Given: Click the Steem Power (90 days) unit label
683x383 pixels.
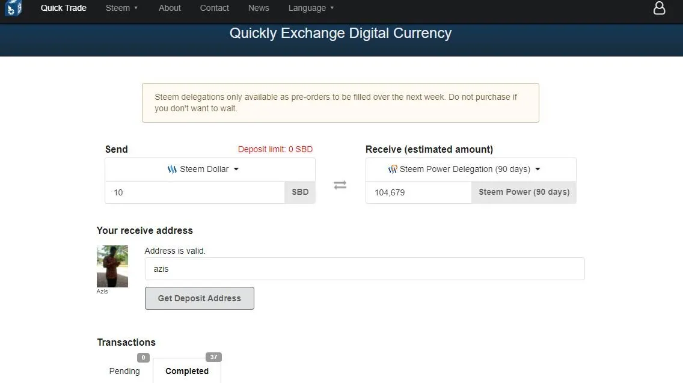Looking at the screenshot, I should tap(524, 192).
